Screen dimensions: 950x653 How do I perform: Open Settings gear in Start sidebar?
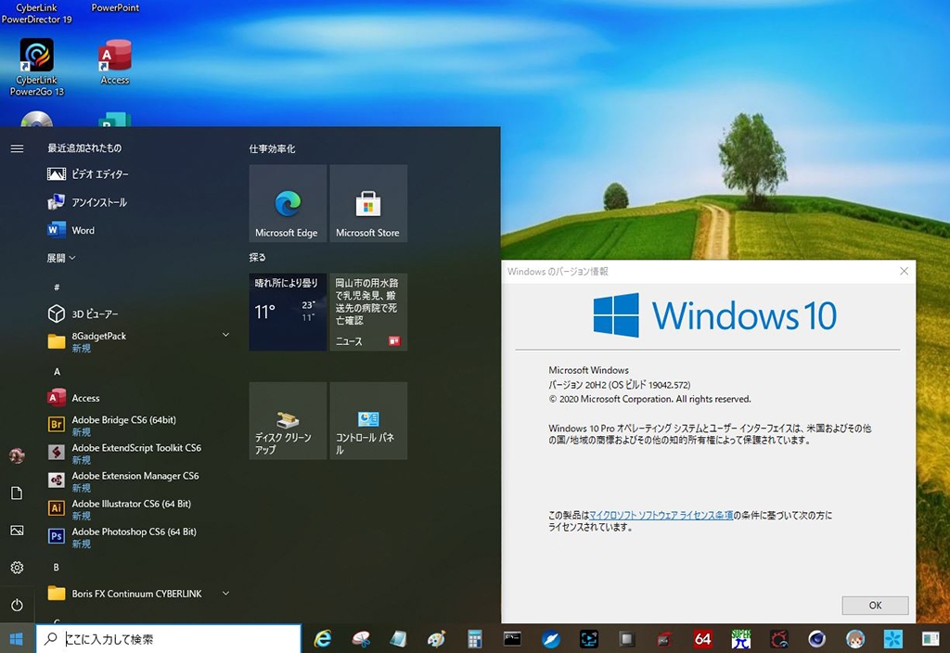(17, 568)
